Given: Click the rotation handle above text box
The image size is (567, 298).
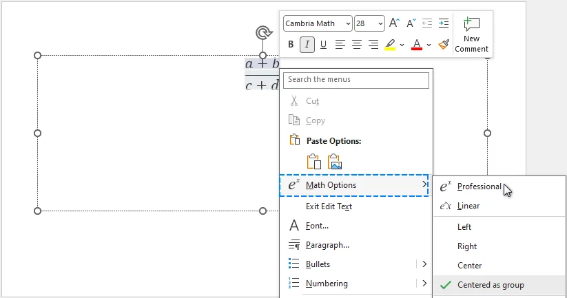Looking at the screenshot, I should pyautogui.click(x=263, y=33).
